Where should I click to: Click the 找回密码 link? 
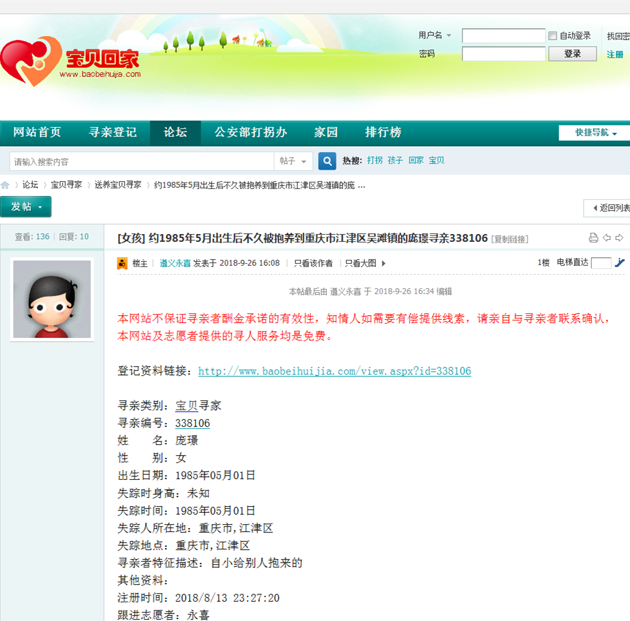tap(618, 36)
